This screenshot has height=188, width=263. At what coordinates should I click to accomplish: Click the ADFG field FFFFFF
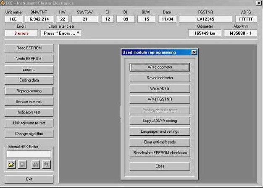pos(246,19)
